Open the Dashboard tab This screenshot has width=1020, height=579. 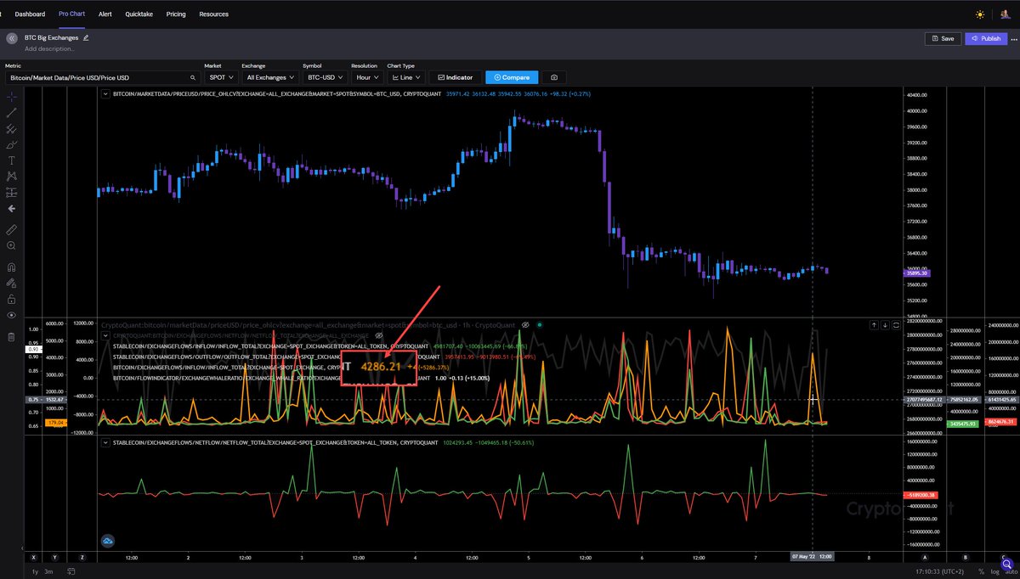click(x=30, y=14)
